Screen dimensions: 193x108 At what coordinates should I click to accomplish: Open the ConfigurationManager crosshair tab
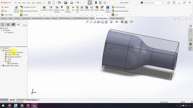click(8, 25)
